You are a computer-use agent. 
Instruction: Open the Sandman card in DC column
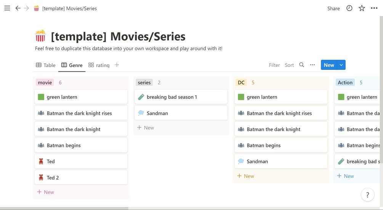280,162
